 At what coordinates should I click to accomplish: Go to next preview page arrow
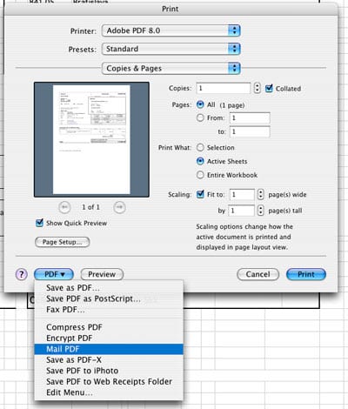(119, 207)
